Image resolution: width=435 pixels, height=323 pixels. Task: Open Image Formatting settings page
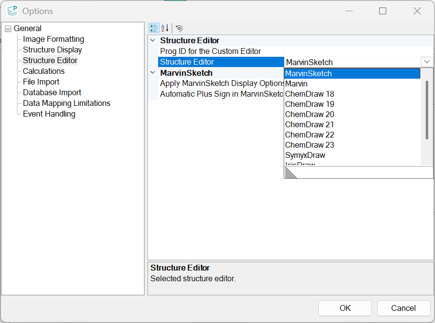click(54, 39)
